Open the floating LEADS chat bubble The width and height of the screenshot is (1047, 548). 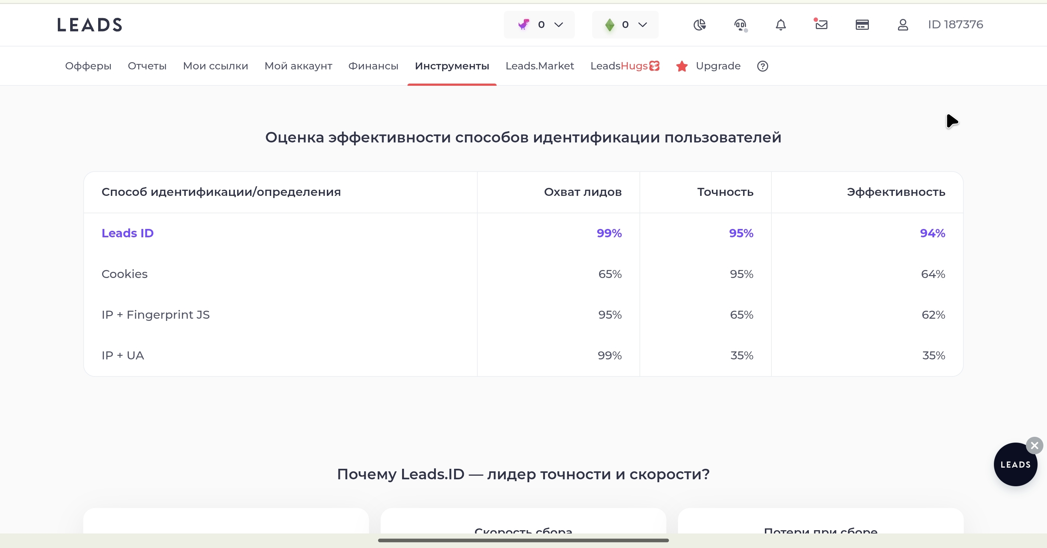tap(1015, 464)
